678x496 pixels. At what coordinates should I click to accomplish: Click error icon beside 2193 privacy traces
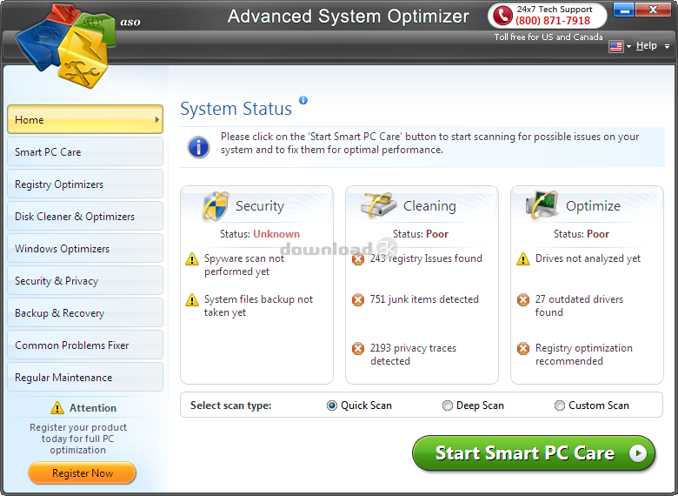pyautogui.click(x=357, y=348)
